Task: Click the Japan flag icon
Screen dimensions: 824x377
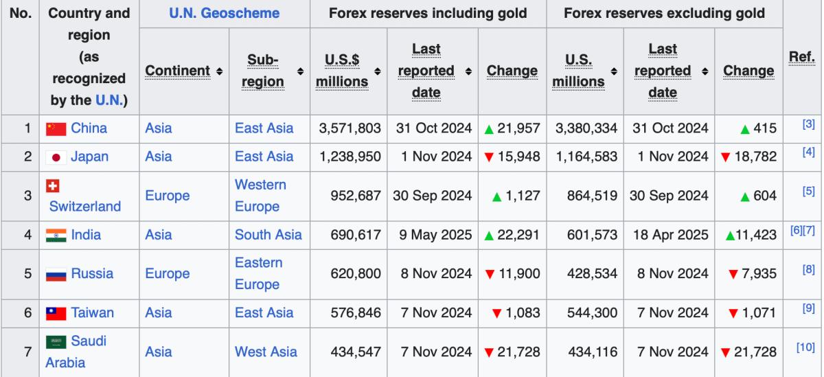Action: 56,157
